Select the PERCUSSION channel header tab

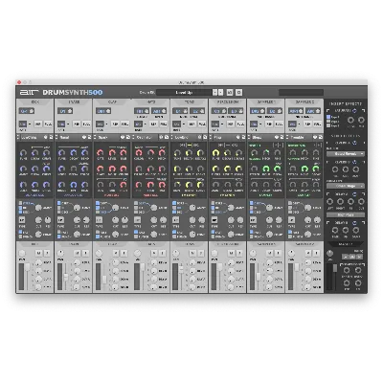(x=228, y=102)
